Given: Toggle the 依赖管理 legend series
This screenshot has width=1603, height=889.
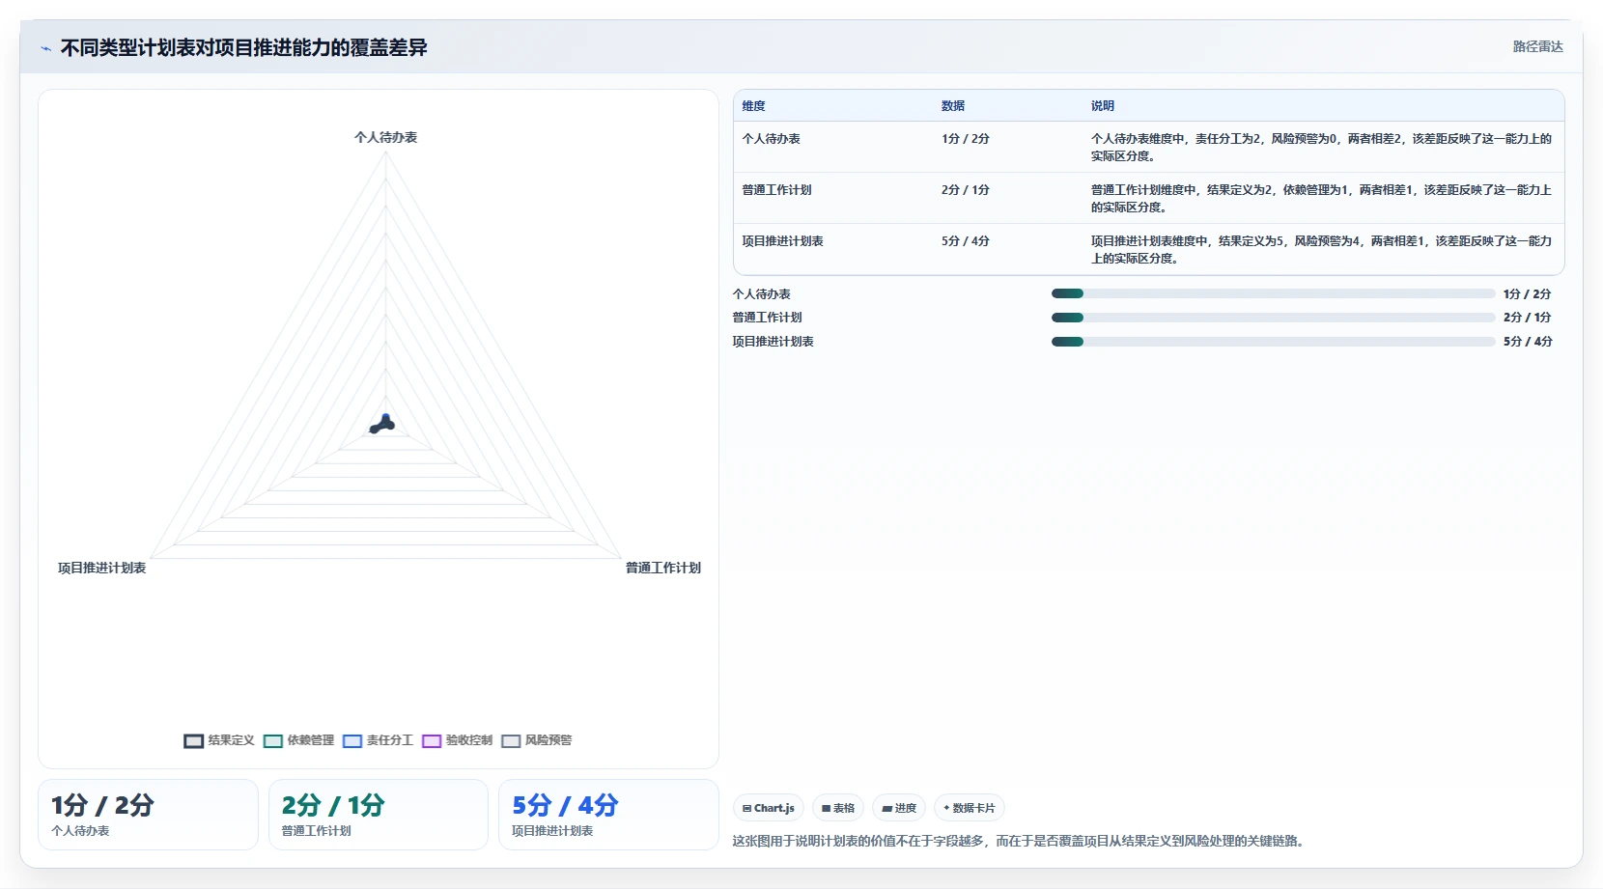Looking at the screenshot, I should pyautogui.click(x=298, y=740).
